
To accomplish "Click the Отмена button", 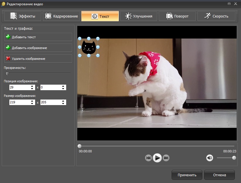I will (220, 175).
